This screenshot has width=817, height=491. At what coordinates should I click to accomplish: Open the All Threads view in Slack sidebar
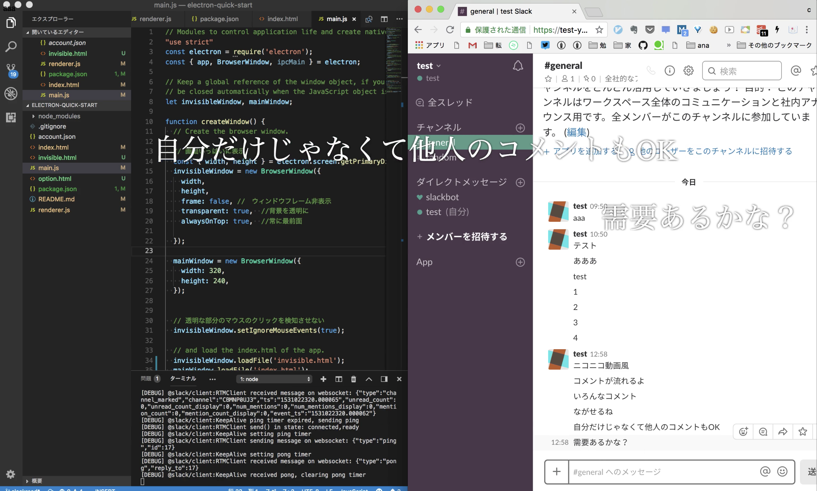[x=444, y=102]
